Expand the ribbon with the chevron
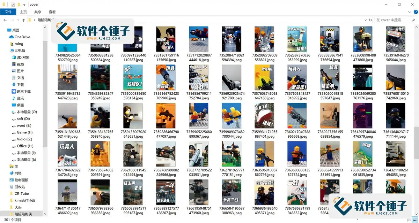 (409, 12)
